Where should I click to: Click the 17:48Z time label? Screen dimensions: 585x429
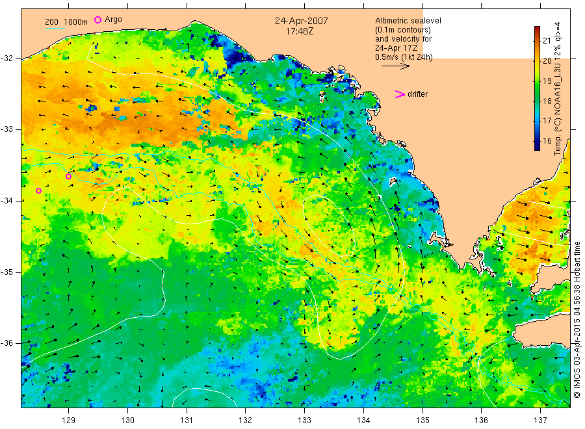(x=300, y=32)
